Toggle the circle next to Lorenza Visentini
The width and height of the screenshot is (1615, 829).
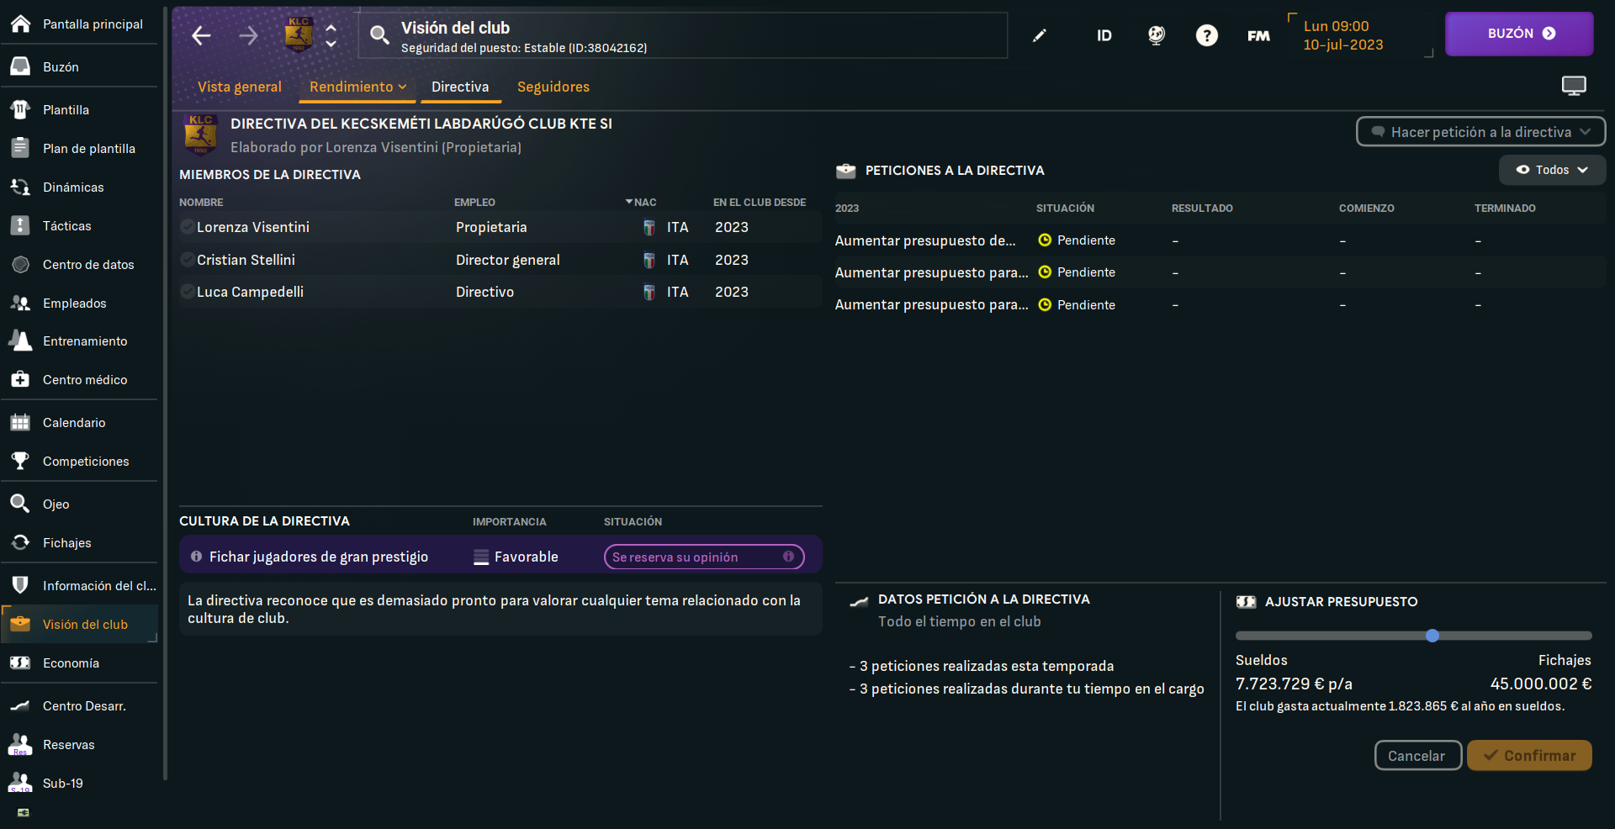pyautogui.click(x=188, y=227)
